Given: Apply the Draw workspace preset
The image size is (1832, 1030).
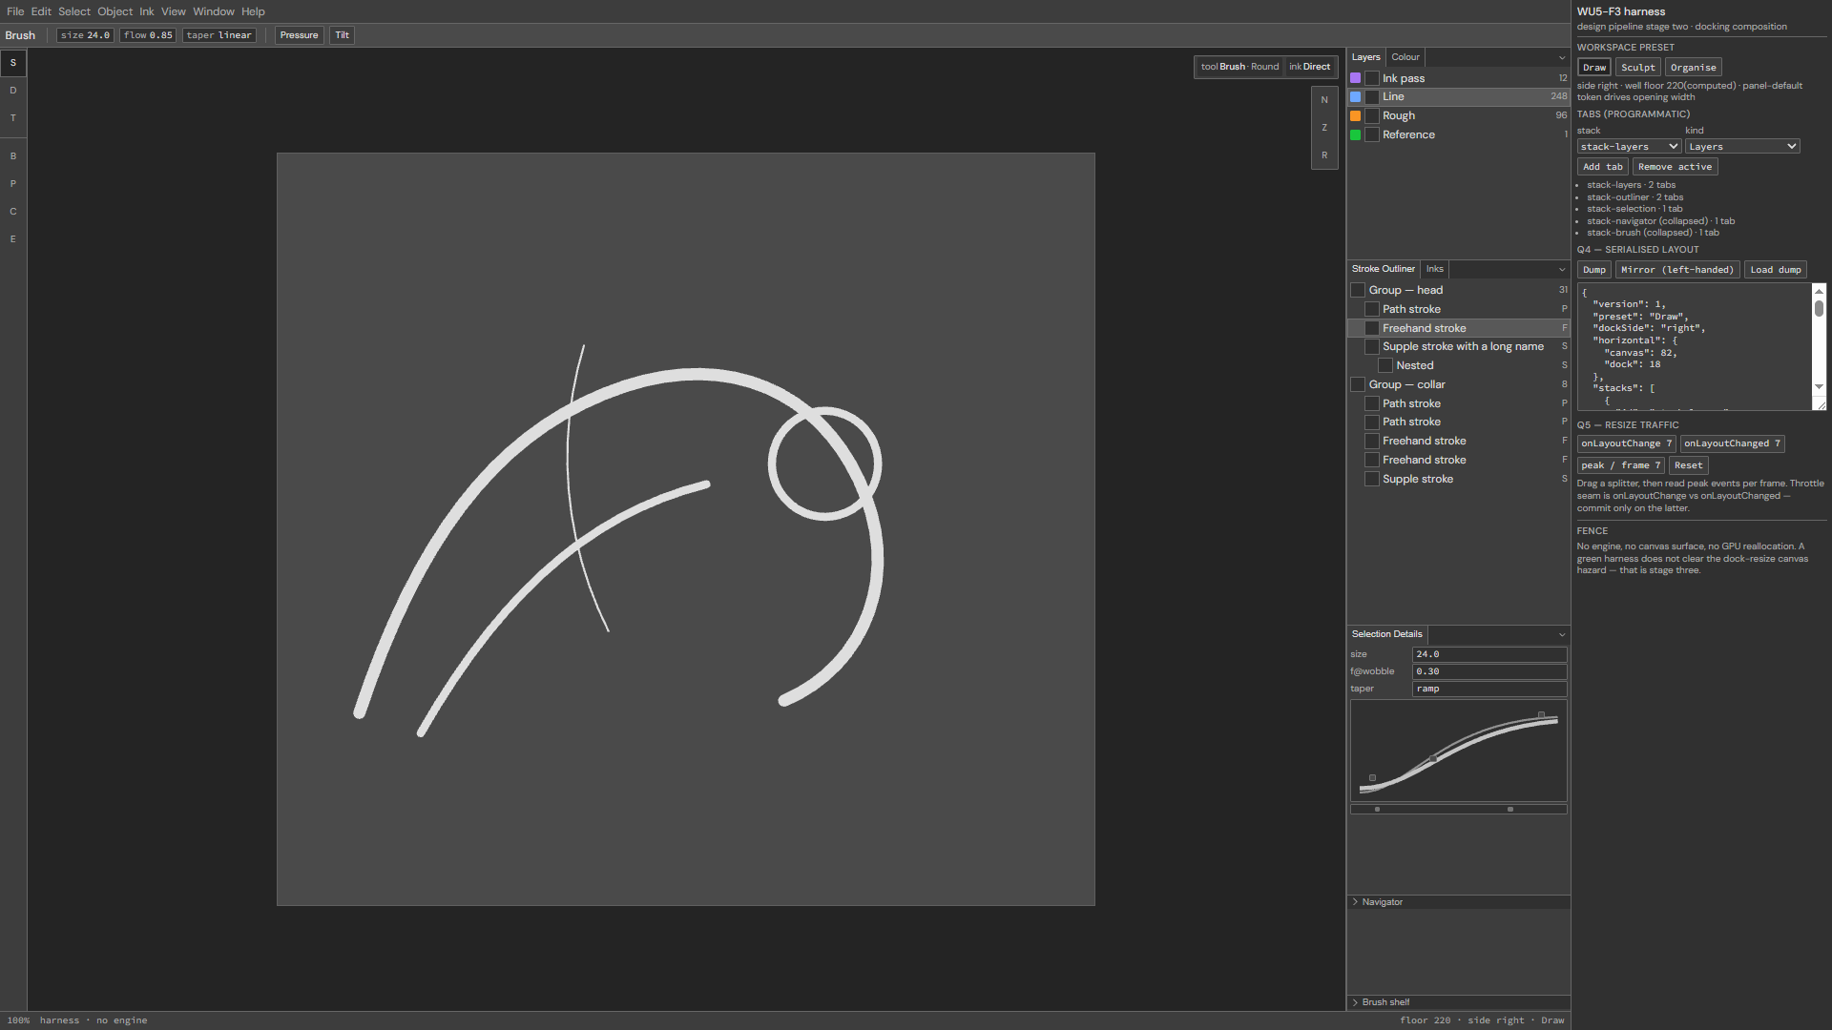Looking at the screenshot, I should click(x=1594, y=68).
